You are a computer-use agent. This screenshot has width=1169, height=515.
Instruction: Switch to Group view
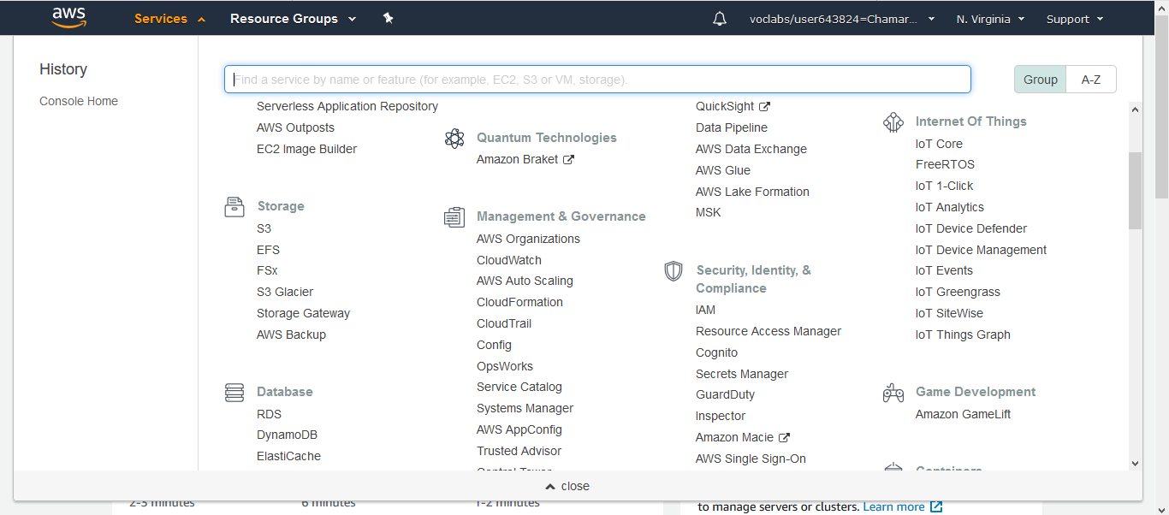[1041, 79]
